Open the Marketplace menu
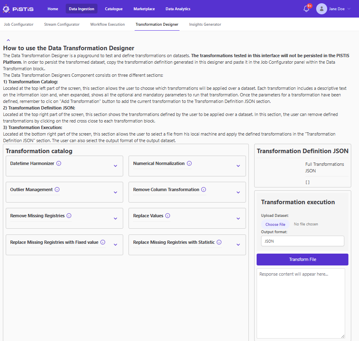 pos(144,9)
